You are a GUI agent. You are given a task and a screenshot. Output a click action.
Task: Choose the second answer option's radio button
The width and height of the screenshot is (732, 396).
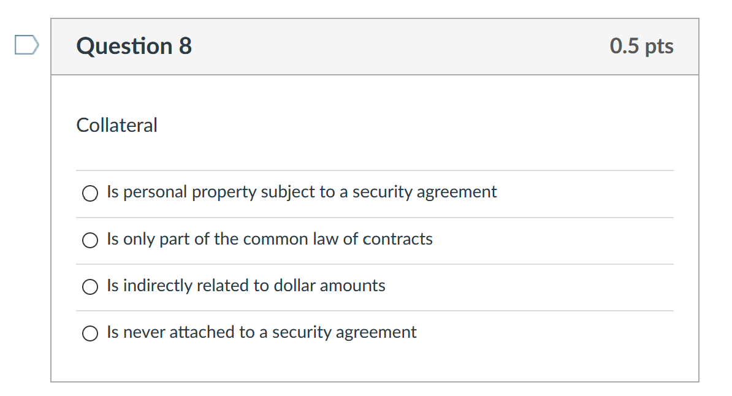point(90,240)
